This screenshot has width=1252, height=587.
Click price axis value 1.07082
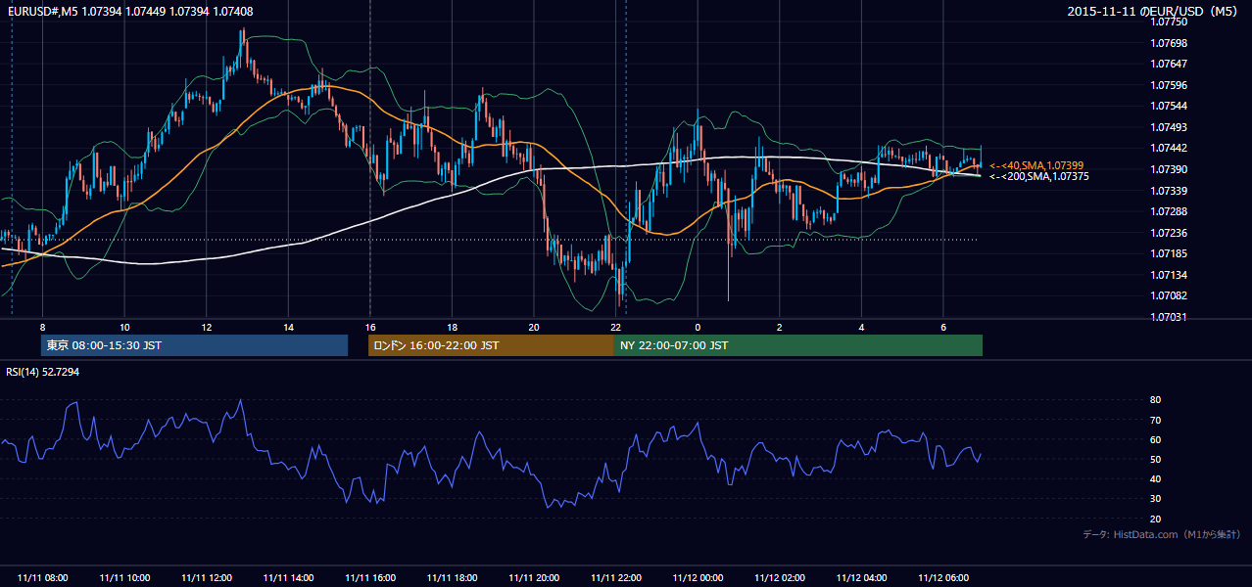click(x=1171, y=295)
